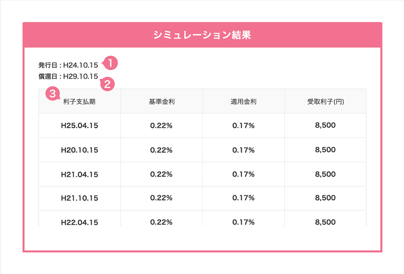Click the 発行日 H24.10.15 text
The height and width of the screenshot is (274, 404).
click(x=68, y=66)
